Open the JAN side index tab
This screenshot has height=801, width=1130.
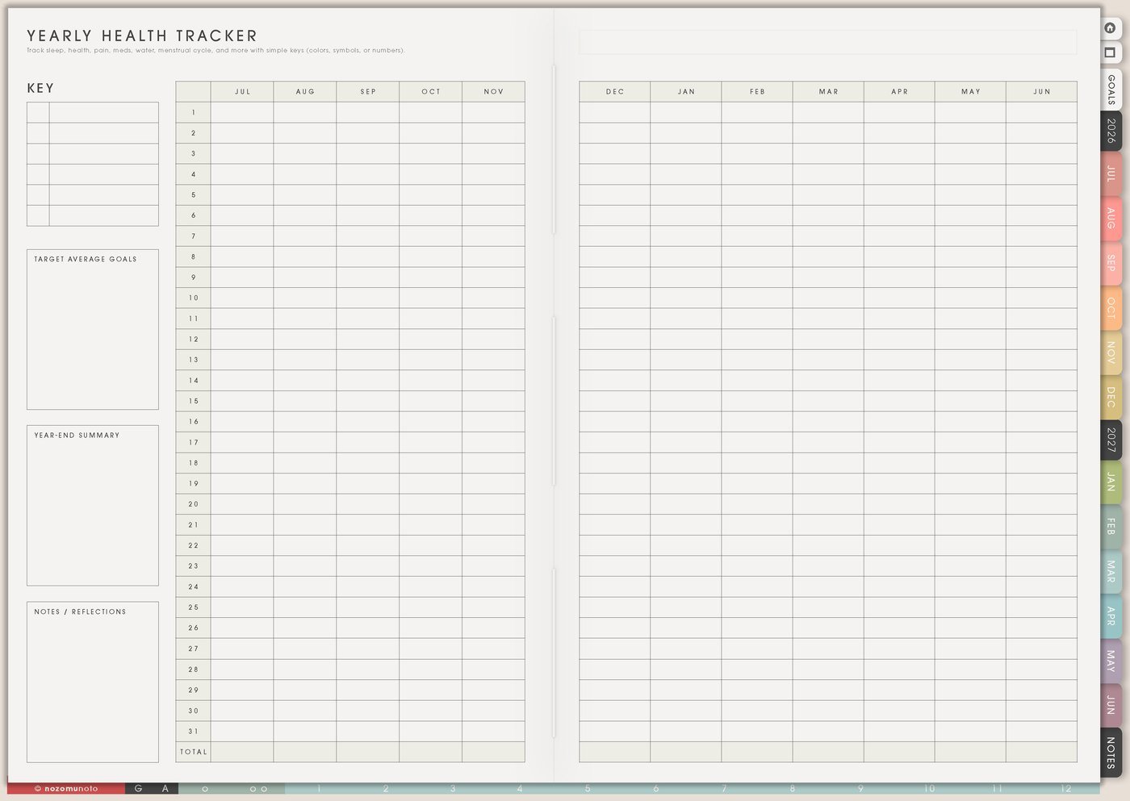[x=1111, y=482]
